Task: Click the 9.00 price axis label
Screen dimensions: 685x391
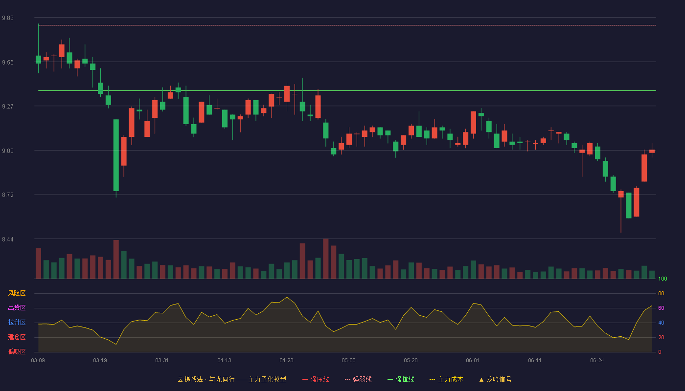Action: pos(8,151)
